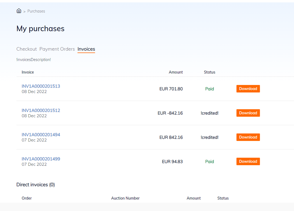294x211 pixels.
Task: Click the Invoice column header
Action: 28,72
